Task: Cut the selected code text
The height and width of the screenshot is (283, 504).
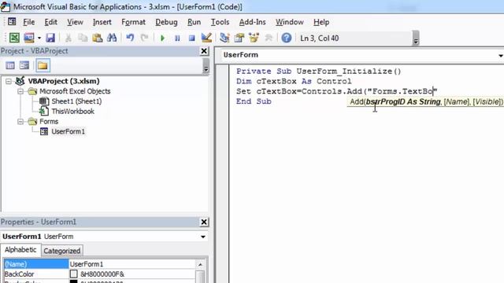Action: coord(69,38)
